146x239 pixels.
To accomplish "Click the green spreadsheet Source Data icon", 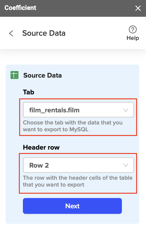I will click(x=15, y=75).
